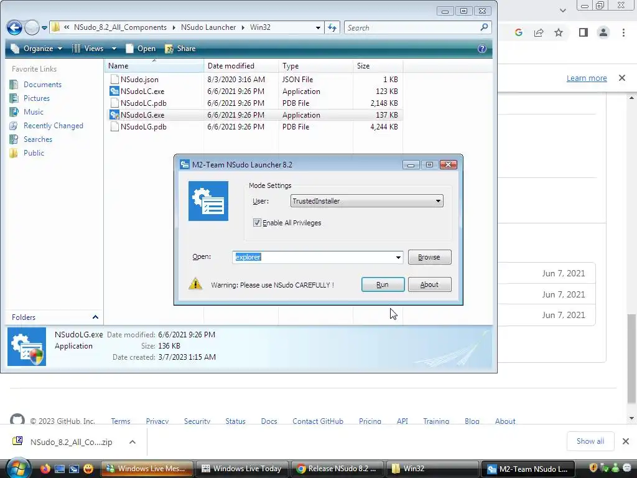Sort by Date modified column header
The width and height of the screenshot is (637, 478).
(241, 66)
